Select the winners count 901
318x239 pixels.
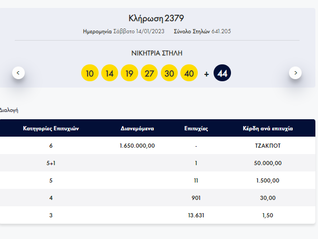pos(196,198)
